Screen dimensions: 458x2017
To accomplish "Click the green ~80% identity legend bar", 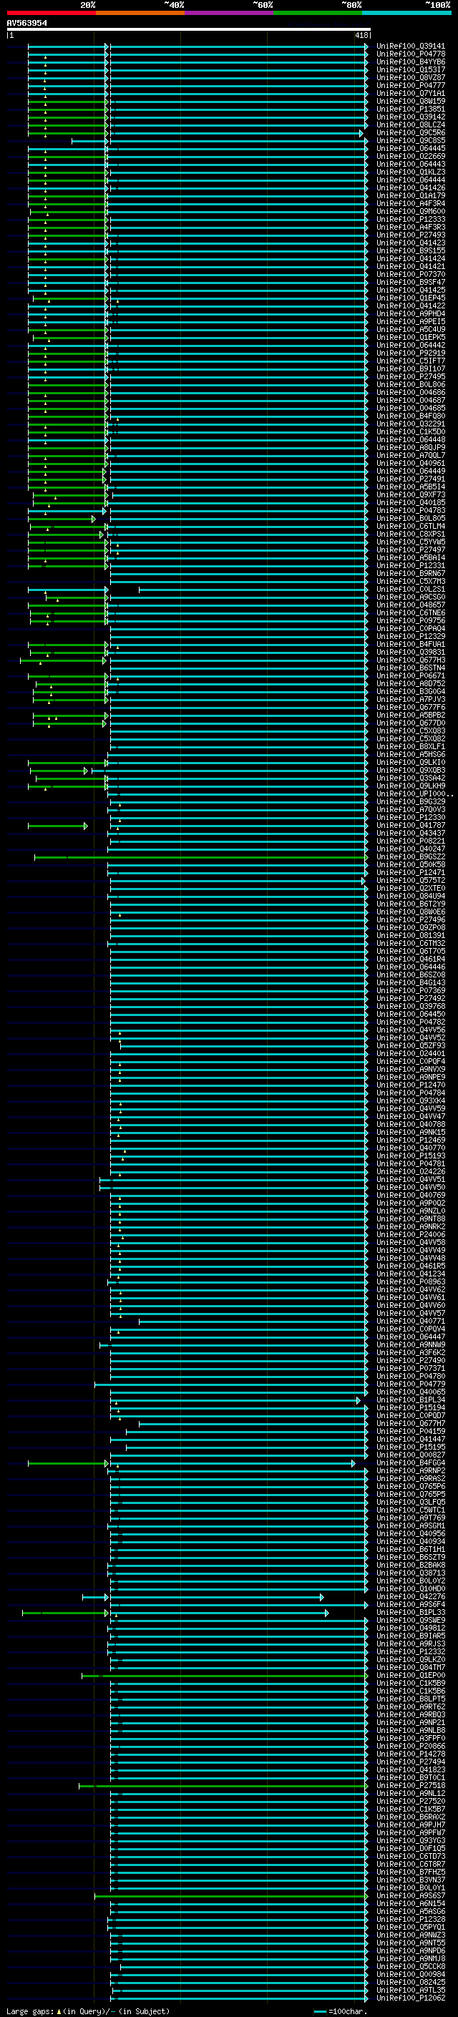I will [x=318, y=13].
